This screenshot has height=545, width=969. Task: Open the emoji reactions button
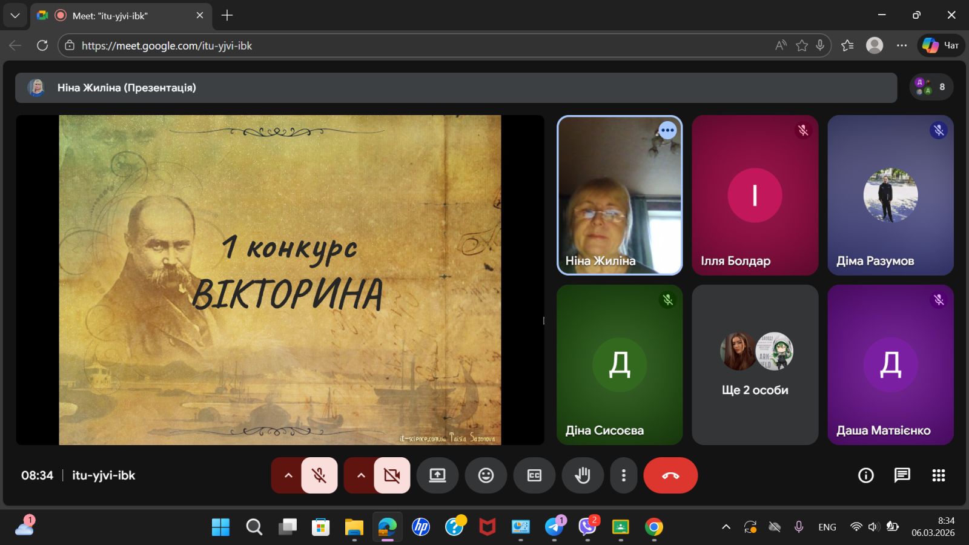(486, 475)
